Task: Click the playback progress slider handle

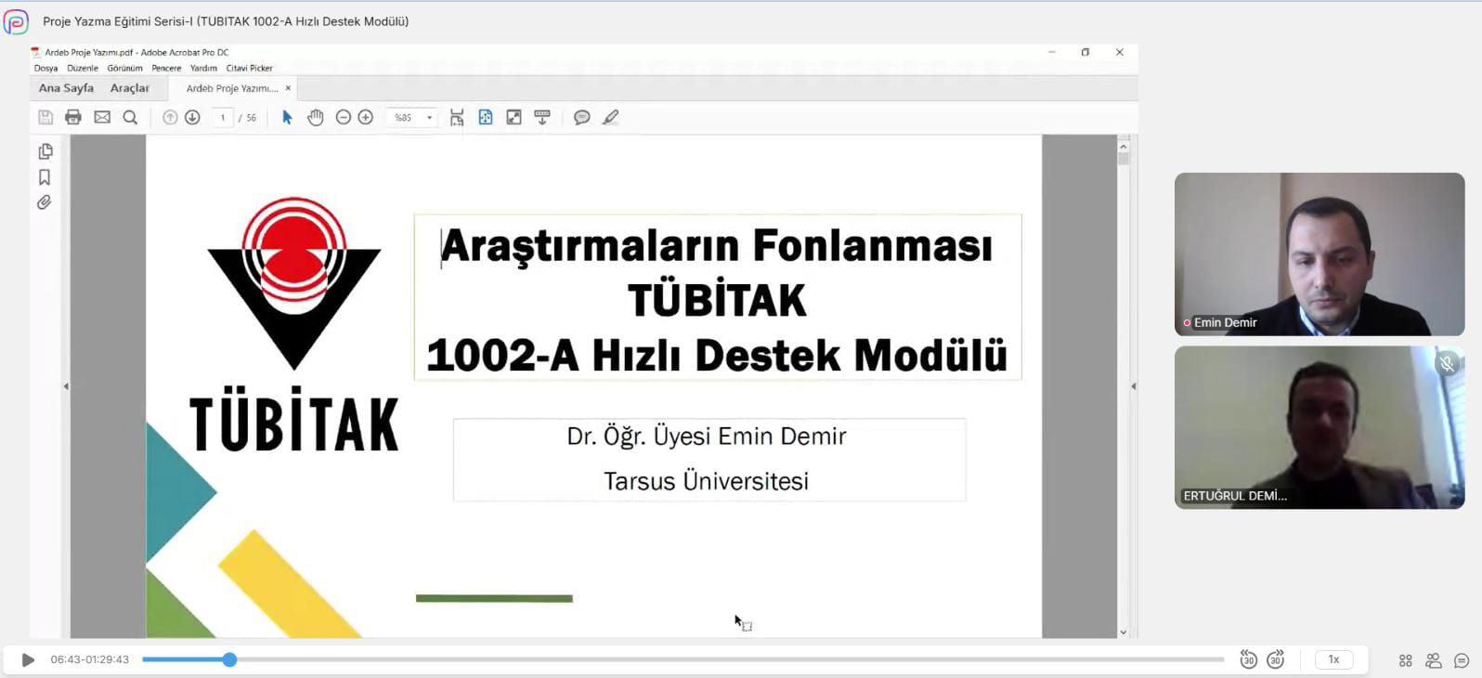Action: pos(229,659)
